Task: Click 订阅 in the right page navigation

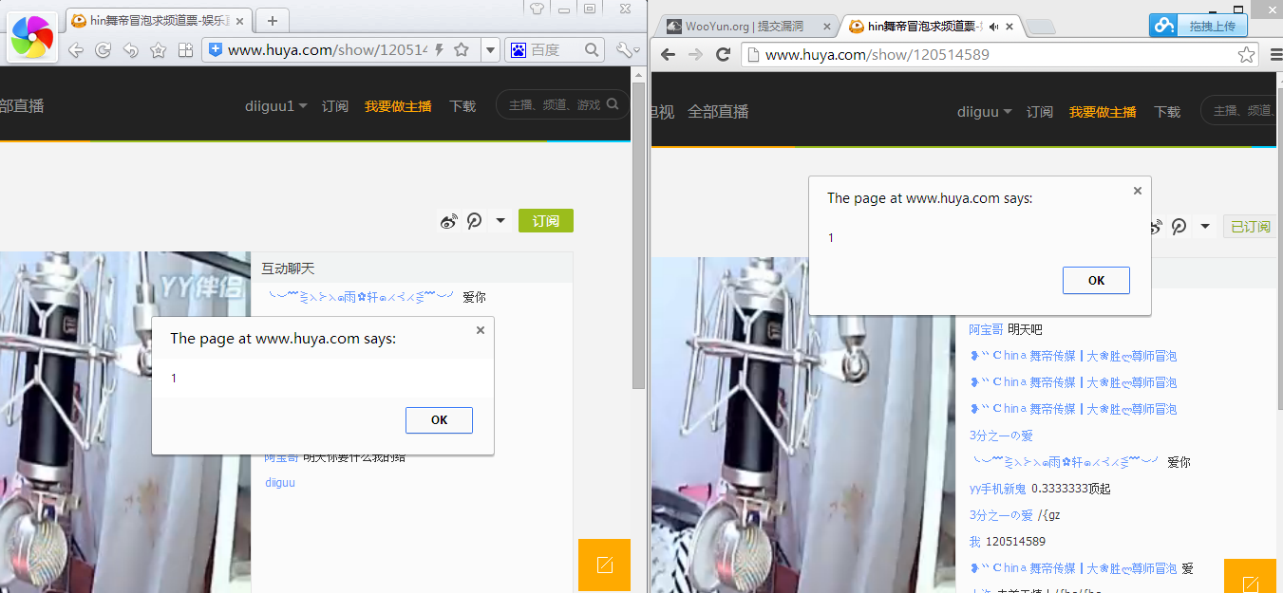Action: point(1040,112)
